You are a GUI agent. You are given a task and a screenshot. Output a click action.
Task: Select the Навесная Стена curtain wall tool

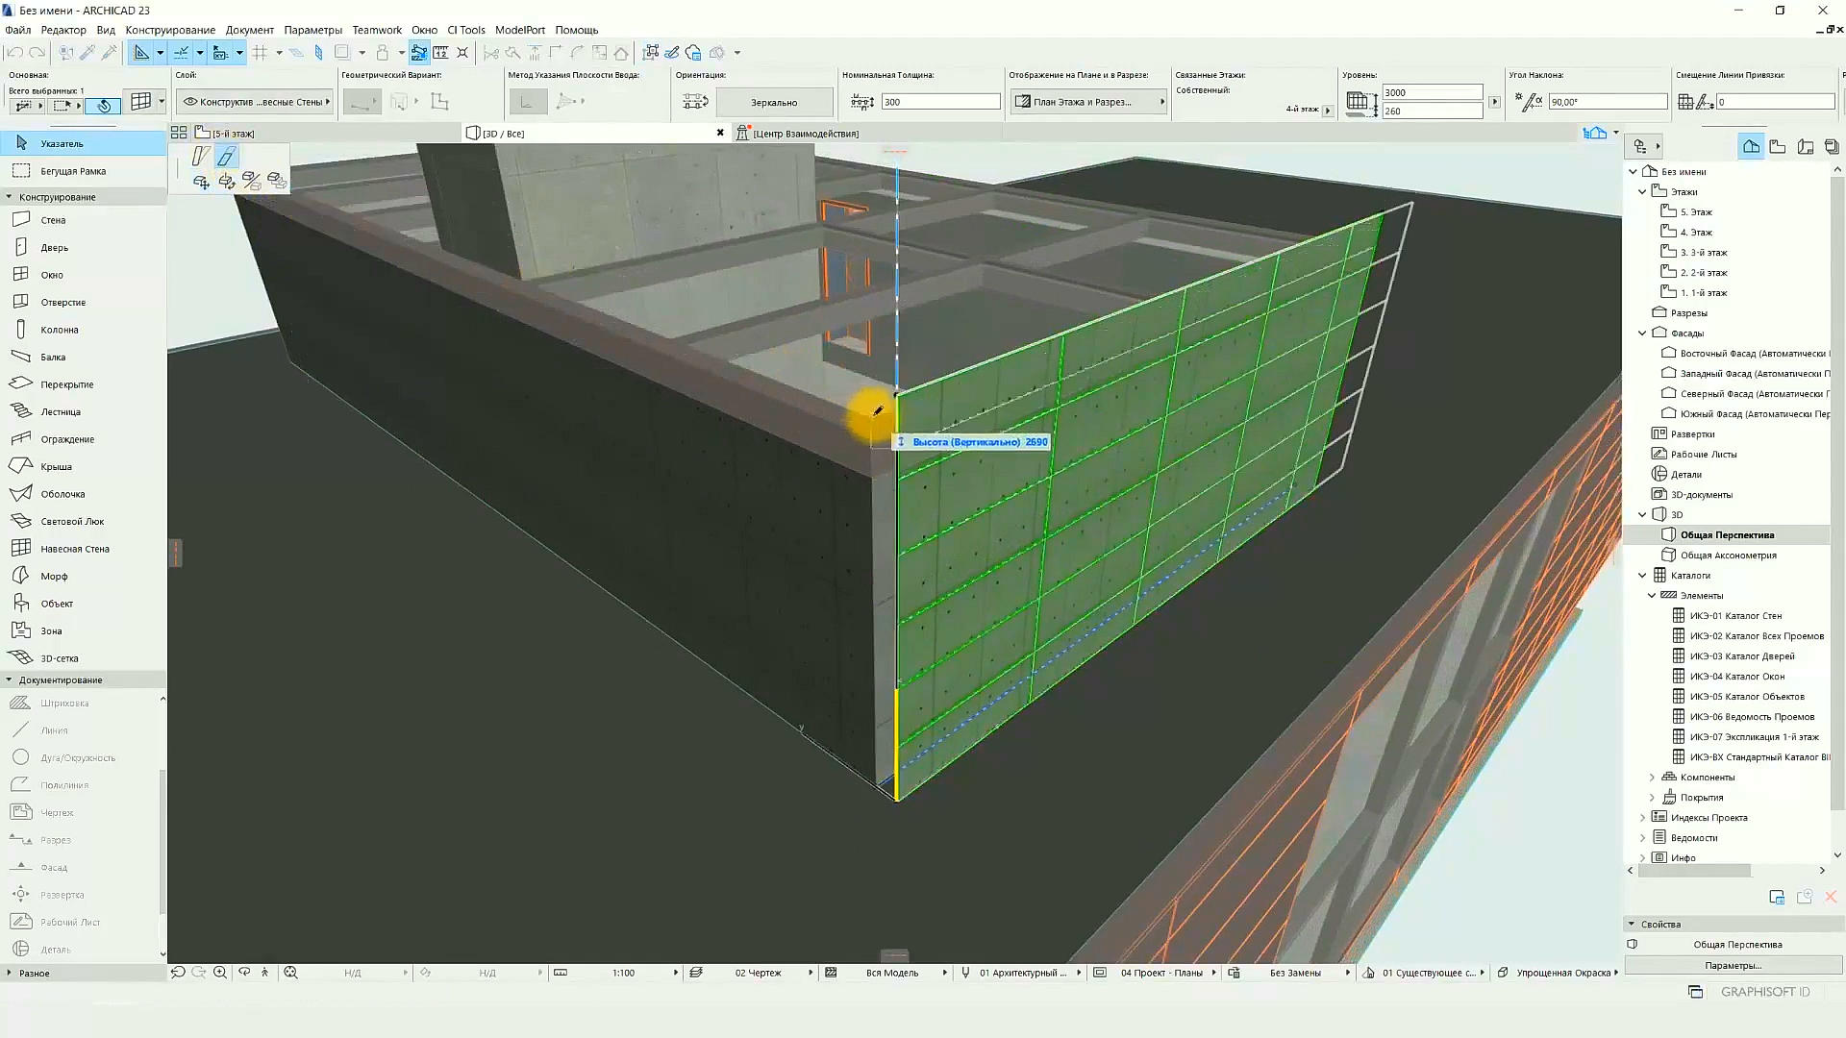click(x=74, y=549)
